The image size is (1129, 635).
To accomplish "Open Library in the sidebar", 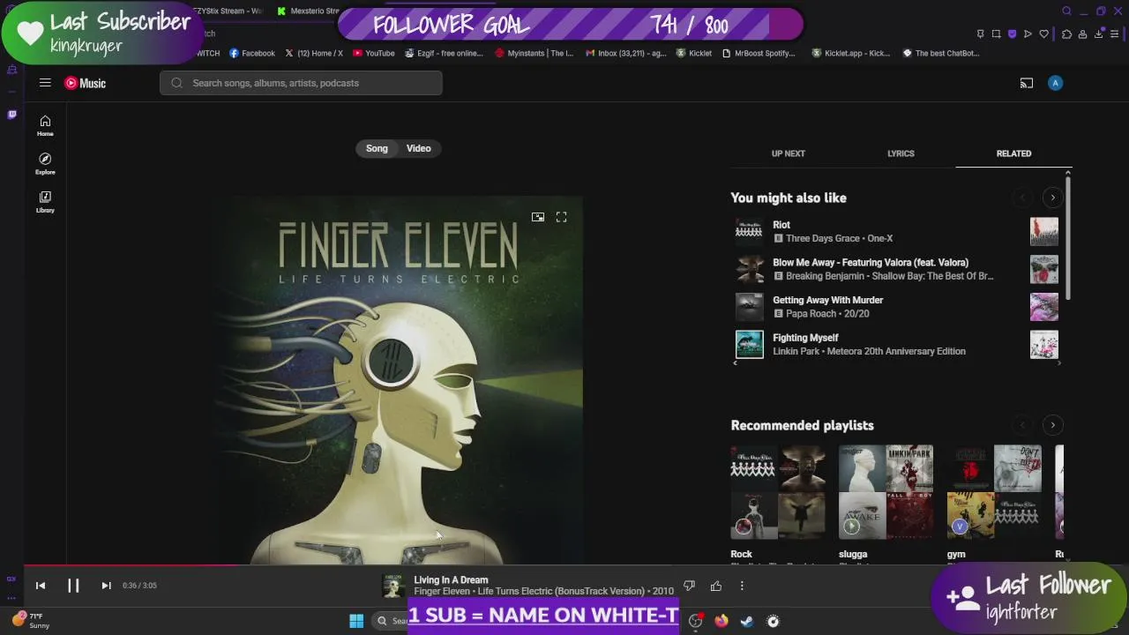I will (x=45, y=201).
